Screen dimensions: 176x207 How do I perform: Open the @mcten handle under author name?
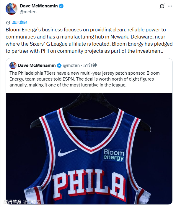point(28,12)
